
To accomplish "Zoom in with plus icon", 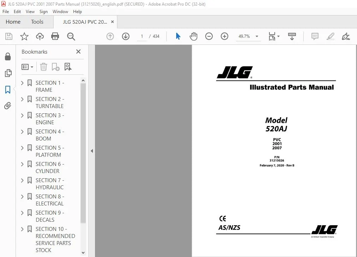I will (225, 36).
